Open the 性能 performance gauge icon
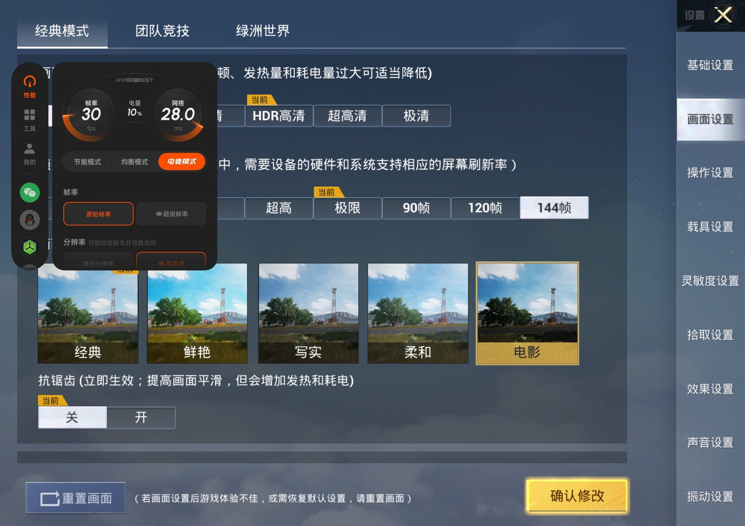Image resolution: width=745 pixels, height=526 pixels. [30, 86]
